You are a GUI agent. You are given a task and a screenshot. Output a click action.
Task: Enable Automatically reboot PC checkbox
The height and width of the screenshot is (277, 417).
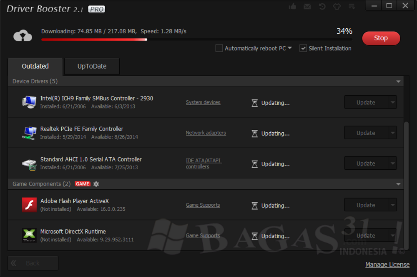coord(219,48)
